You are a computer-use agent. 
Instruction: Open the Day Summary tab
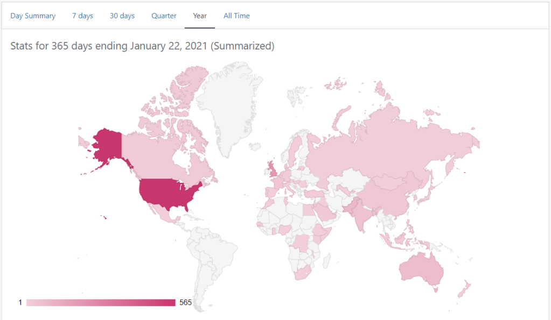tap(33, 16)
